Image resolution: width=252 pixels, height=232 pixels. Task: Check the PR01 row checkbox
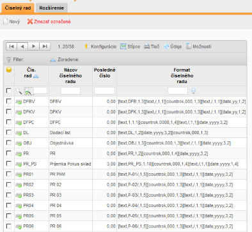point(9,174)
